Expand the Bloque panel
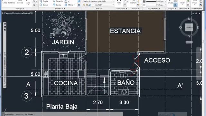Viewport: 206px width, 116px height. click(135, 9)
